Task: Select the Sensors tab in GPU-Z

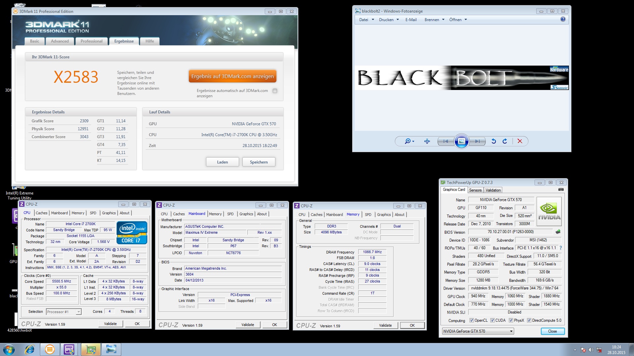Action: point(475,190)
